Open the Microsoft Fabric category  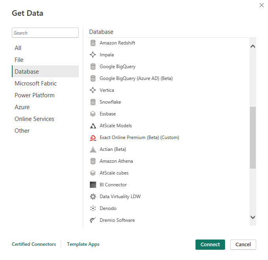[x=35, y=84]
